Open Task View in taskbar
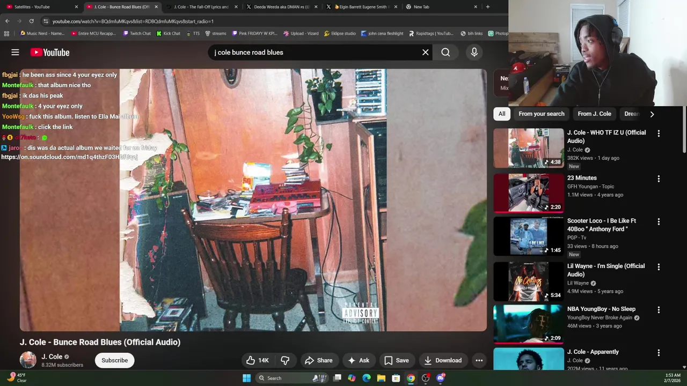This screenshot has height=386, width=687. (337, 378)
